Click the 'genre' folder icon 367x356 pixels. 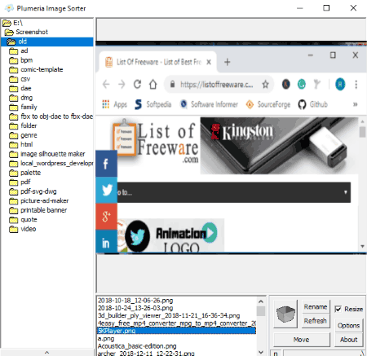coord(13,135)
